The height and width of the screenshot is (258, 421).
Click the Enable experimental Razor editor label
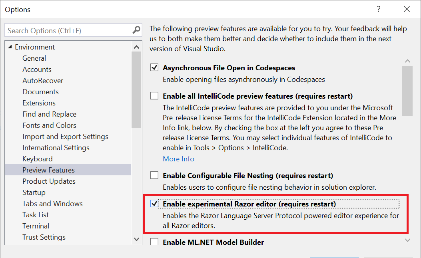[249, 204]
